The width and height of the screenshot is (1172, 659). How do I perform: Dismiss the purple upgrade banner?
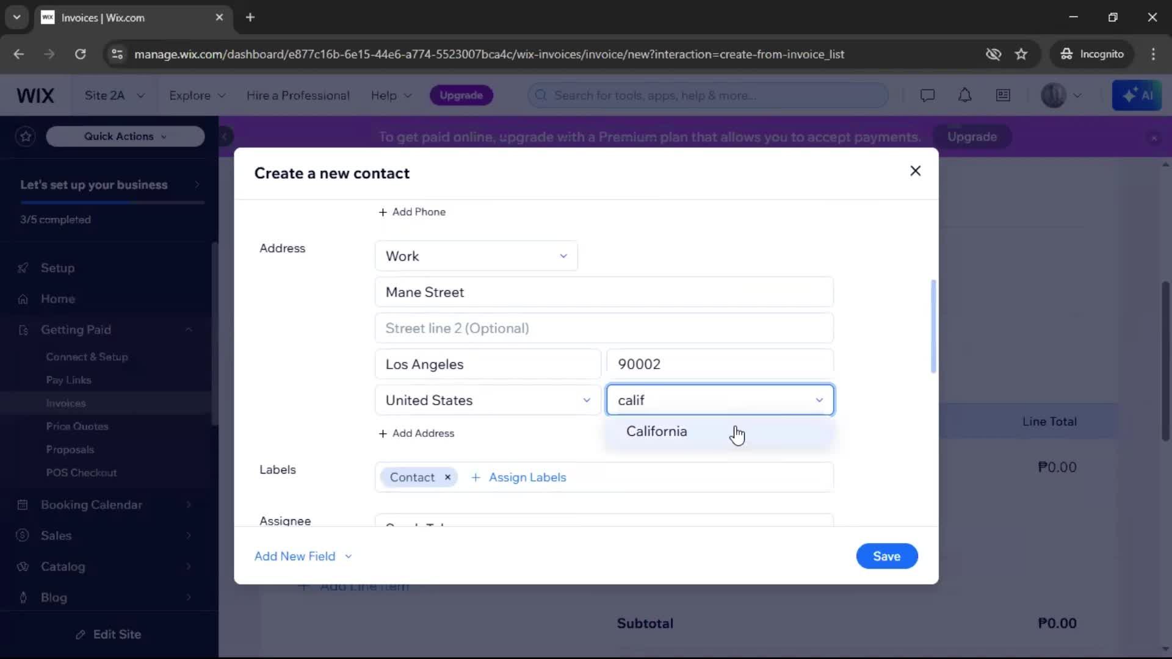point(1154,138)
